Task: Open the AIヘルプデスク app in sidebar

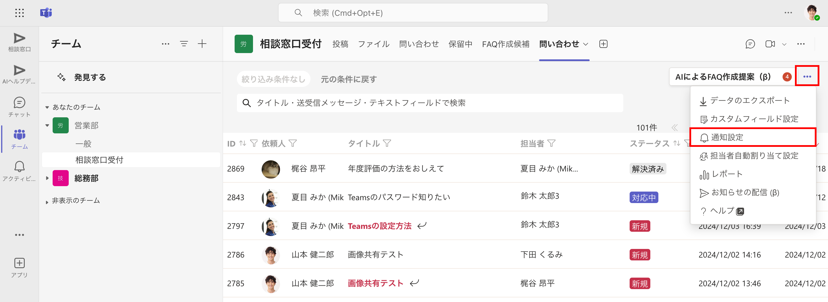Action: [19, 74]
